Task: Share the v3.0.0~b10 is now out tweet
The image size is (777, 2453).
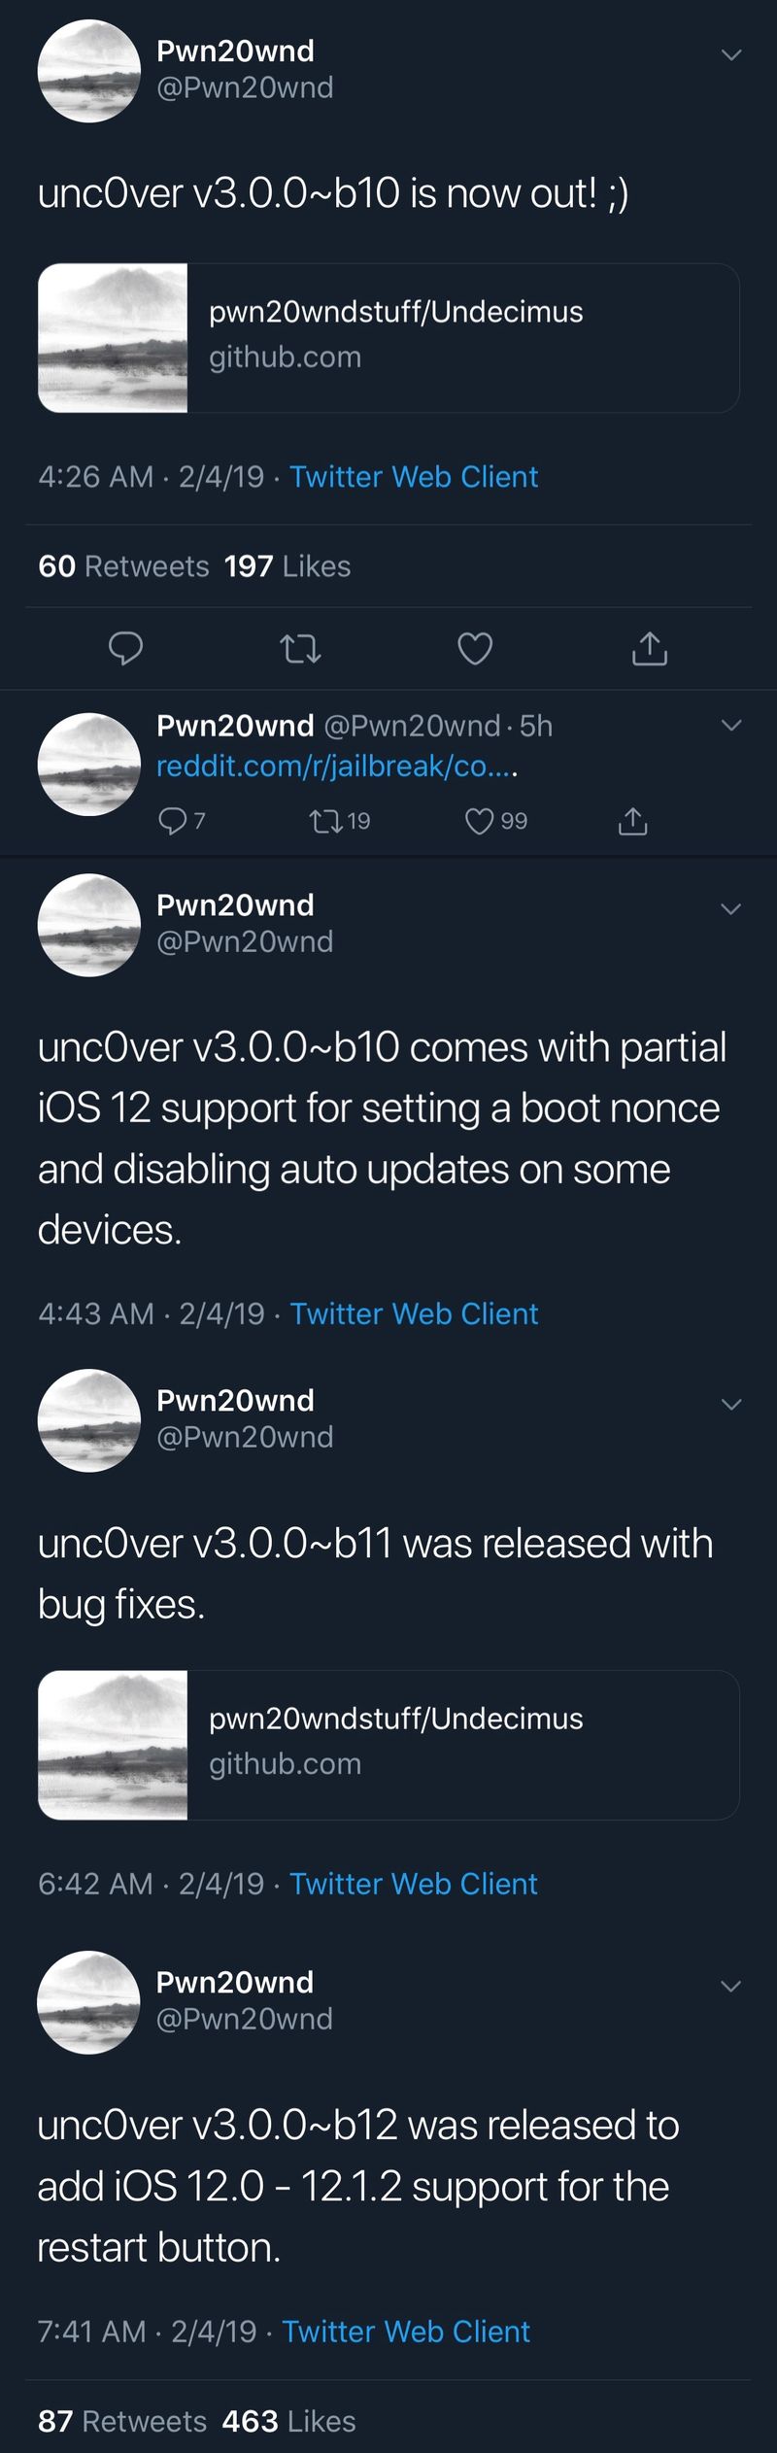Action: [x=650, y=647]
